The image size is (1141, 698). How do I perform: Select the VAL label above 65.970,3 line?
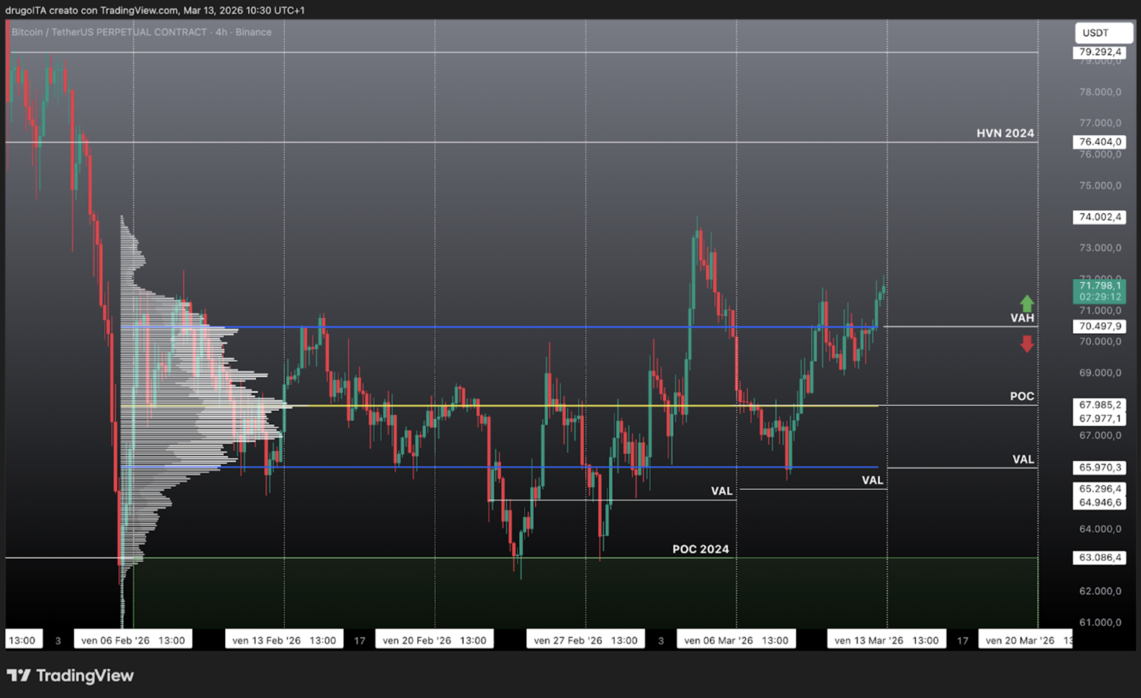(x=1023, y=460)
